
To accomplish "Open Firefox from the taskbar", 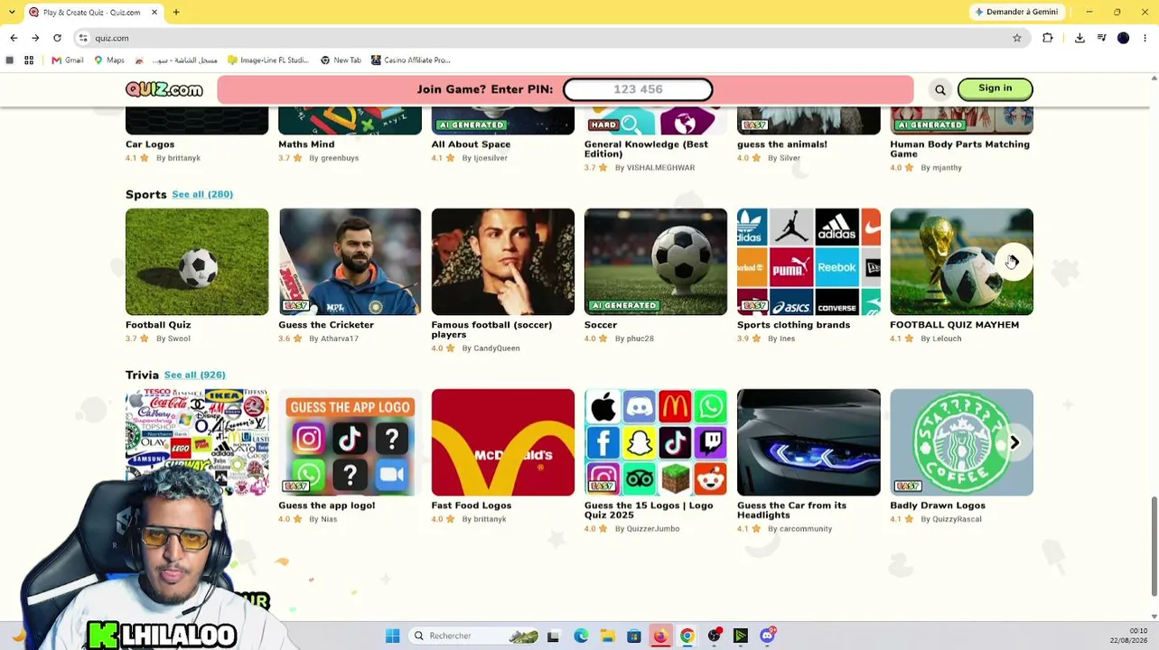I will [660, 636].
